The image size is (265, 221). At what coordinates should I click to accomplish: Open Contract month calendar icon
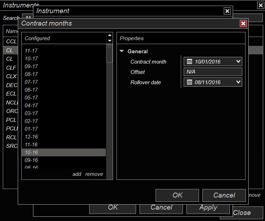[x=189, y=61]
